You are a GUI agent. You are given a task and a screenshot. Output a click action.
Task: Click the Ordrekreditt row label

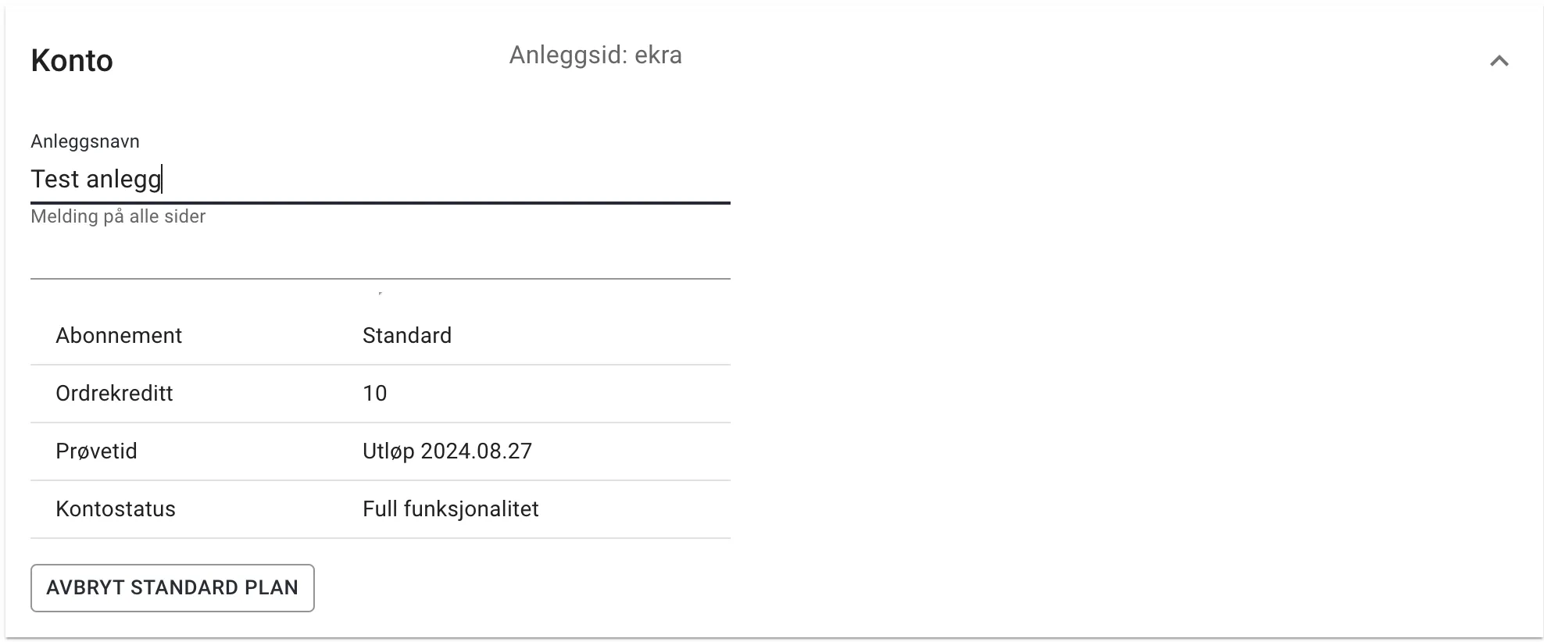point(114,394)
